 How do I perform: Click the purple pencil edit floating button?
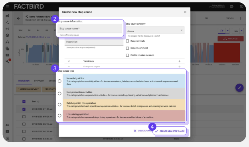(239, 88)
